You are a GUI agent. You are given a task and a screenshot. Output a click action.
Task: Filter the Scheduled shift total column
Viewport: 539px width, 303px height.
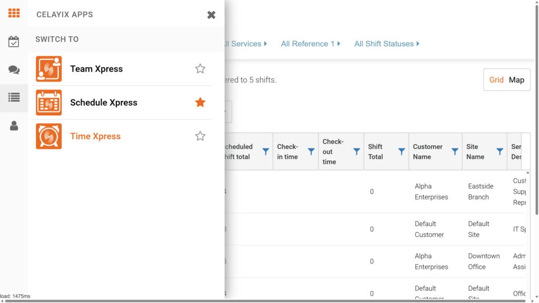point(266,151)
